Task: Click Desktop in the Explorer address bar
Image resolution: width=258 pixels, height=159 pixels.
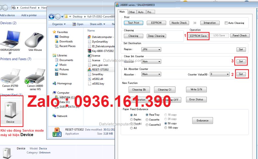Action: click(x=77, y=16)
